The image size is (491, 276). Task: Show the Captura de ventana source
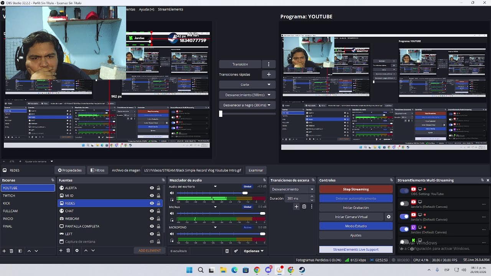[x=152, y=242]
